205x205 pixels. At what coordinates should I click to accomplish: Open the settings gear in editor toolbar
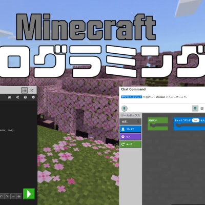(33, 97)
